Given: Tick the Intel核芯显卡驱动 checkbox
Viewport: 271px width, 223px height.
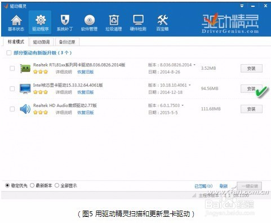Looking at the screenshot, I should (12, 88).
